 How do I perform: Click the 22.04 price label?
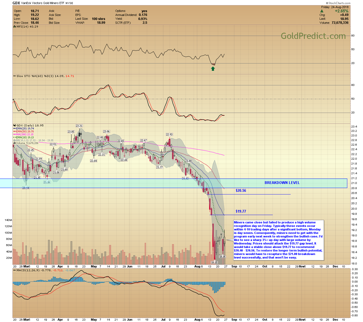(93, 161)
